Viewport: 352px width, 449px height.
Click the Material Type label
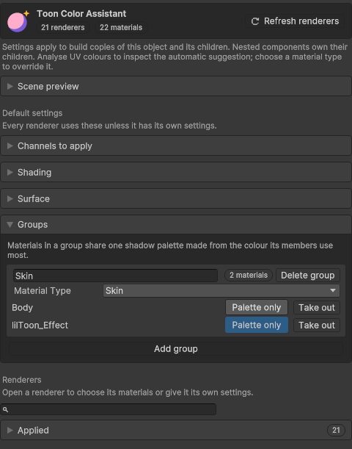pos(43,291)
